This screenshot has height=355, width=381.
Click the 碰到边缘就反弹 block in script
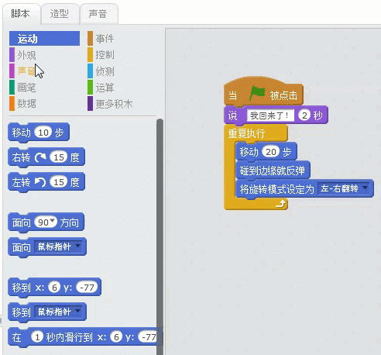[x=273, y=171]
